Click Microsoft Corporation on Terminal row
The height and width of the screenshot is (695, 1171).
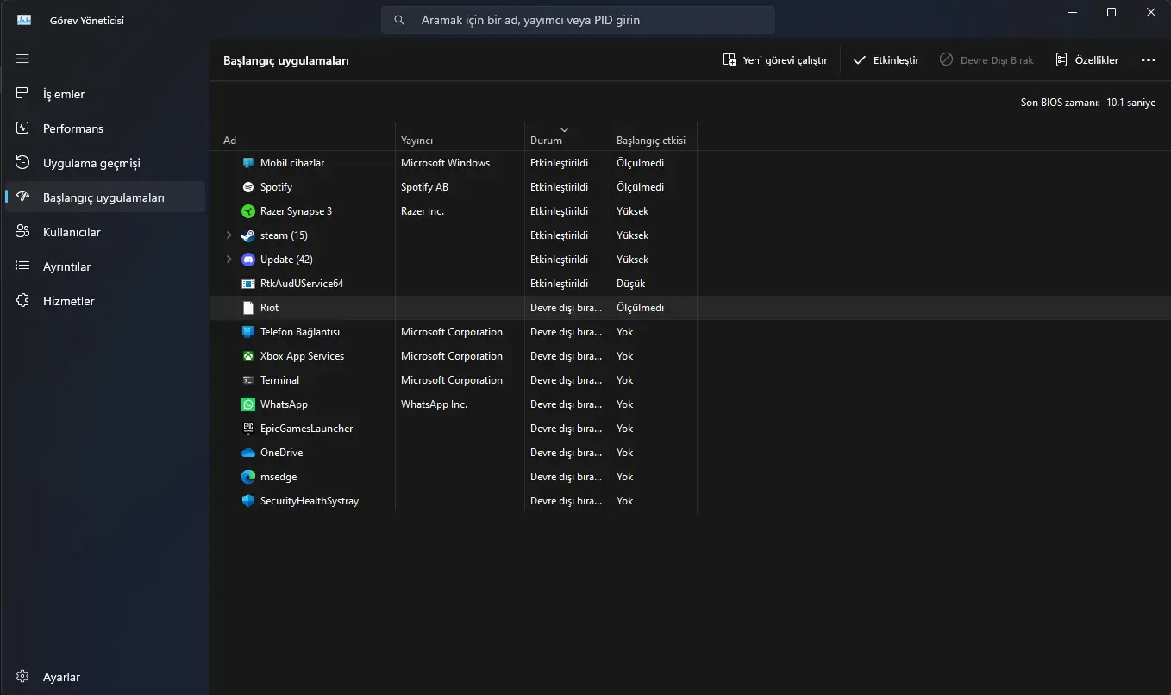pyautogui.click(x=452, y=380)
